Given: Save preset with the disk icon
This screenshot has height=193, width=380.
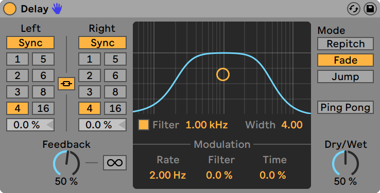Looking at the screenshot, I should (370, 9).
